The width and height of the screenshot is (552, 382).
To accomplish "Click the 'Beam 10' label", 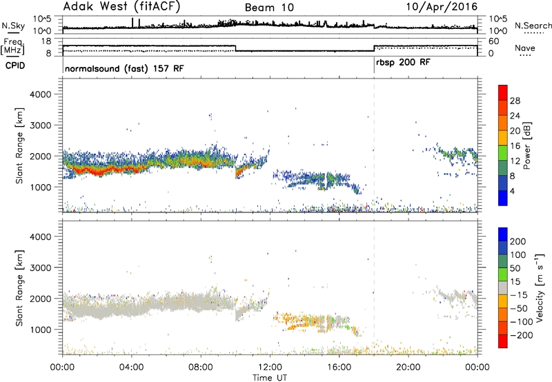I will point(269,8).
